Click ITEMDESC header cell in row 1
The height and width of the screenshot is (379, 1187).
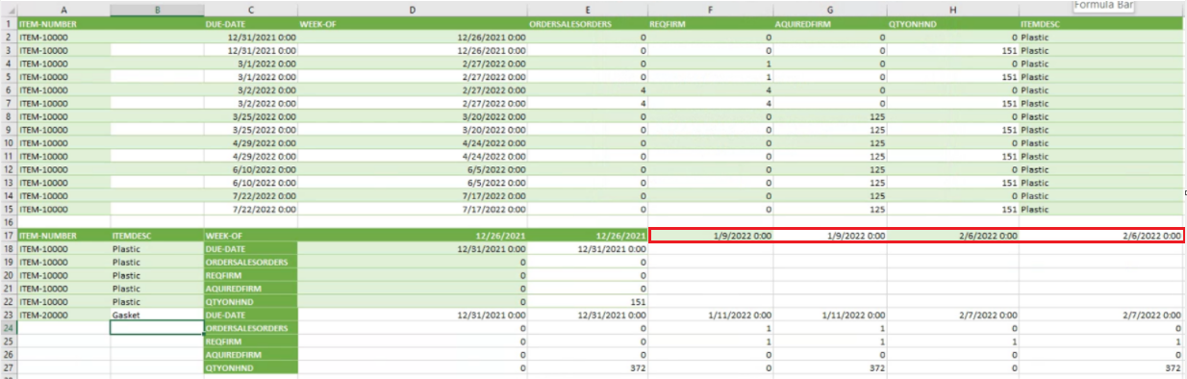[x=1100, y=23]
